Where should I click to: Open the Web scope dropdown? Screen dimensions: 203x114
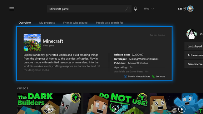point(149,9)
